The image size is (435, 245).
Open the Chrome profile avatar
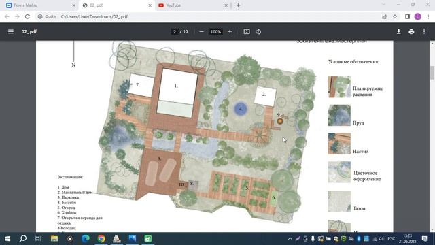coord(417,16)
